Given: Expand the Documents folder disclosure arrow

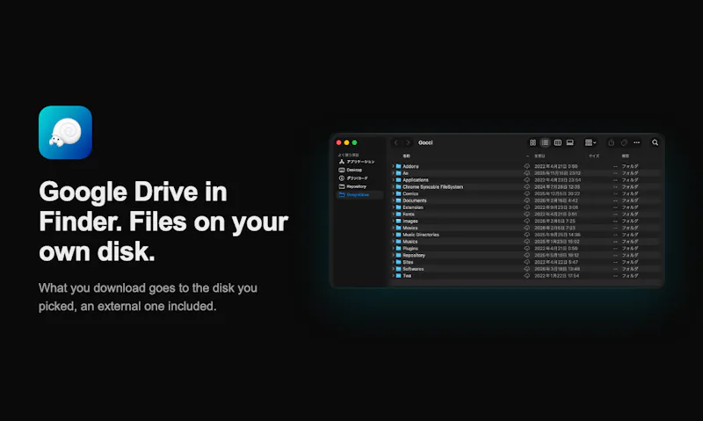Looking at the screenshot, I should point(393,200).
